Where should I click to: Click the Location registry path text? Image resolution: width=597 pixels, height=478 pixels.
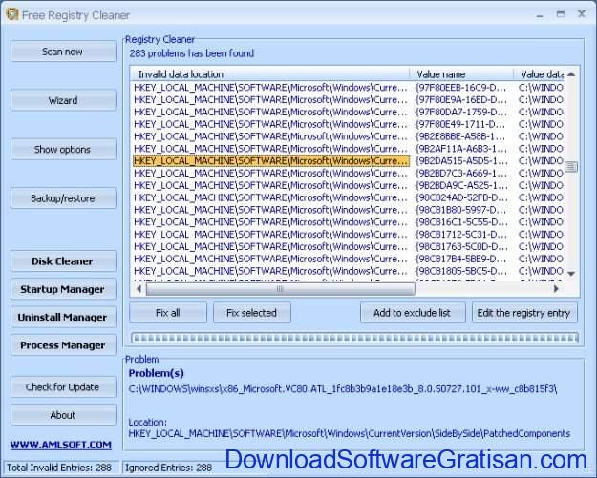(350, 433)
